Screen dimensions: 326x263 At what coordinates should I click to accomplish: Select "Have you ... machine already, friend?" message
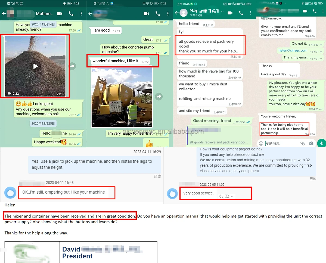48,27
